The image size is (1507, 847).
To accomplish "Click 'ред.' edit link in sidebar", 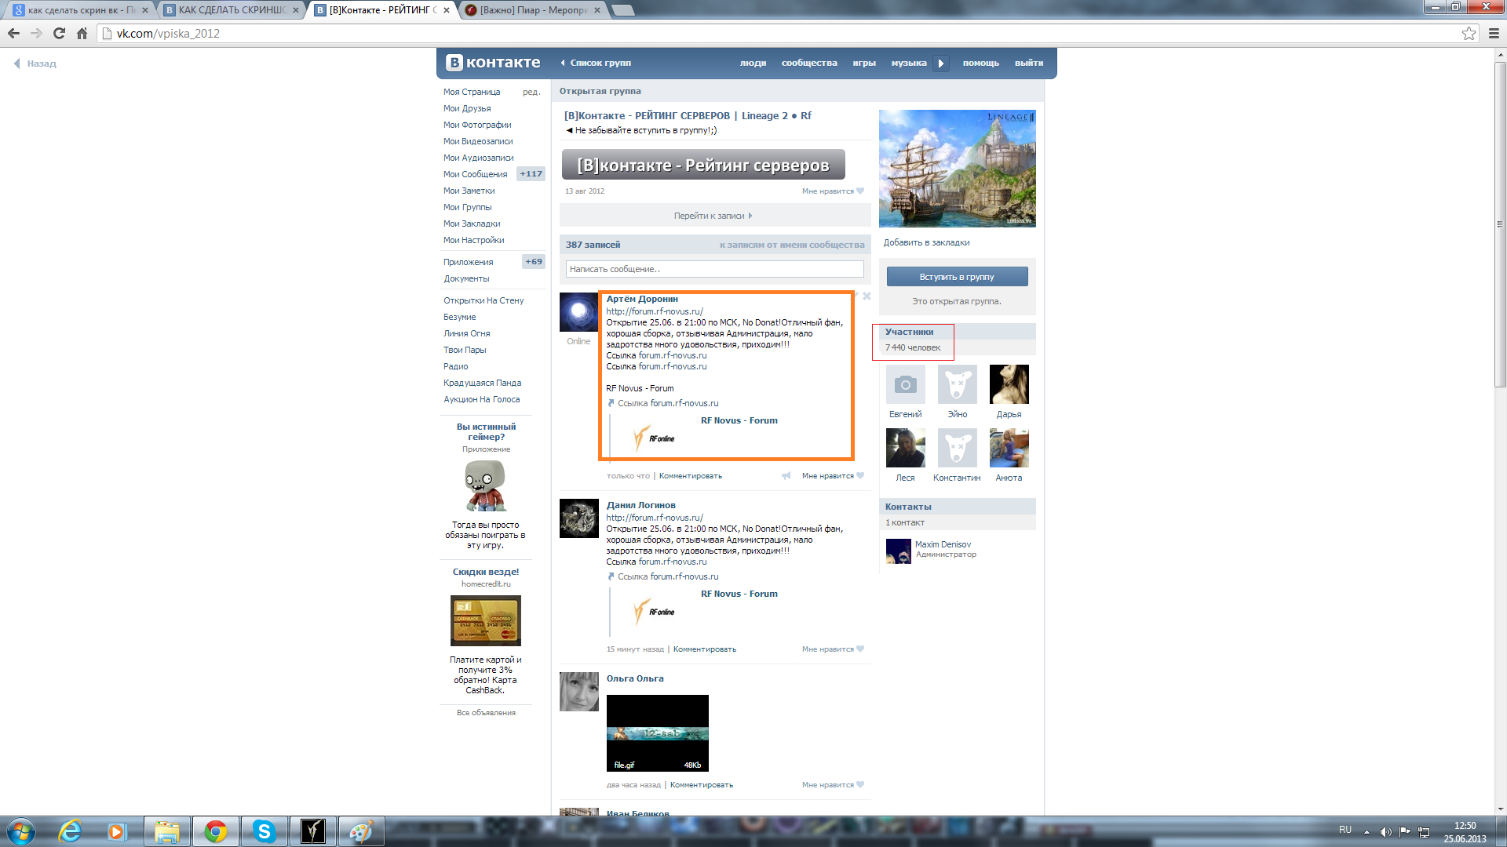I will 531,92.
